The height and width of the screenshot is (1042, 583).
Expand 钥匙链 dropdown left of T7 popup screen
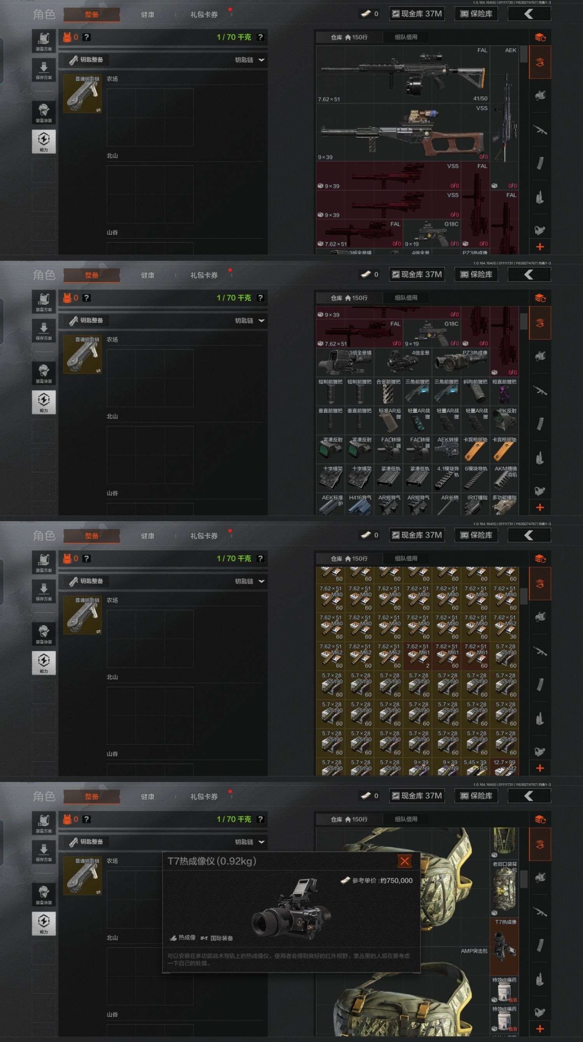click(x=250, y=842)
